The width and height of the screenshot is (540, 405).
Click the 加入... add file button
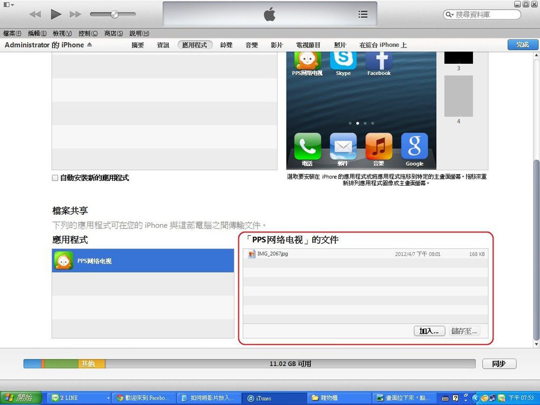[x=429, y=331]
